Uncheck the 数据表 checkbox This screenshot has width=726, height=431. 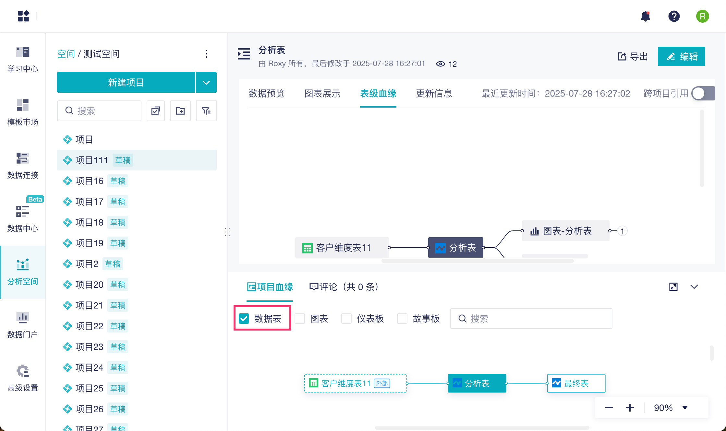coord(244,319)
